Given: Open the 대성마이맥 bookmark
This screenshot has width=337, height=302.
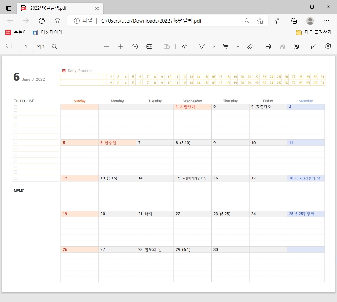Looking at the screenshot, I should click(x=47, y=32).
